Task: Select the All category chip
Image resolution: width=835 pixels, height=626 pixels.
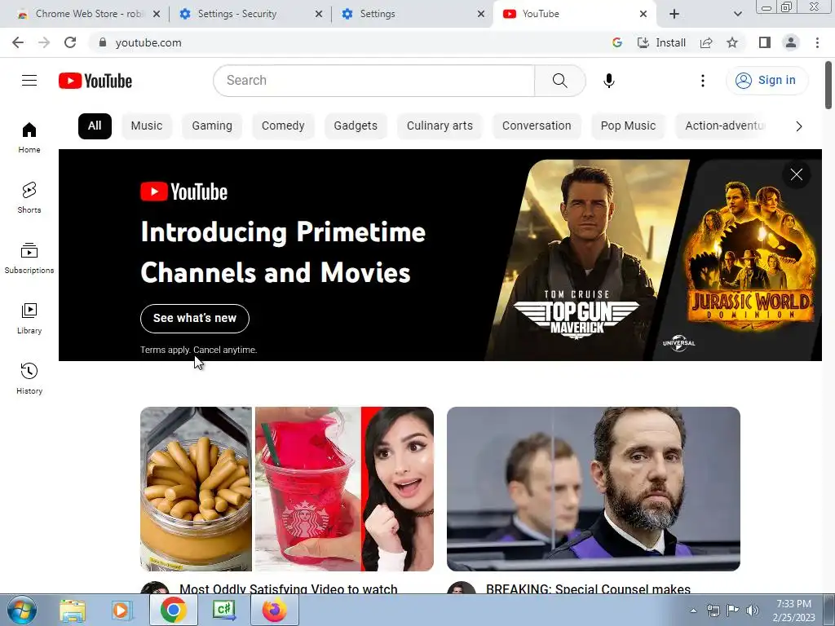Action: tap(95, 126)
